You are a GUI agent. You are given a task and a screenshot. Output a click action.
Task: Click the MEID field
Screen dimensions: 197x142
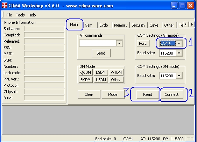click(x=44, y=54)
